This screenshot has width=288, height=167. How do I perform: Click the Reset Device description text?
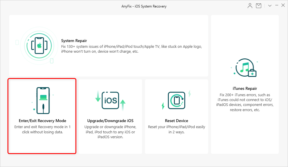click(176, 130)
